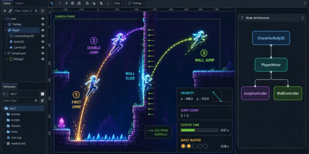309x154 pixels.
Task: Toggle Sprite2D visibility eye
Action: 43,41
